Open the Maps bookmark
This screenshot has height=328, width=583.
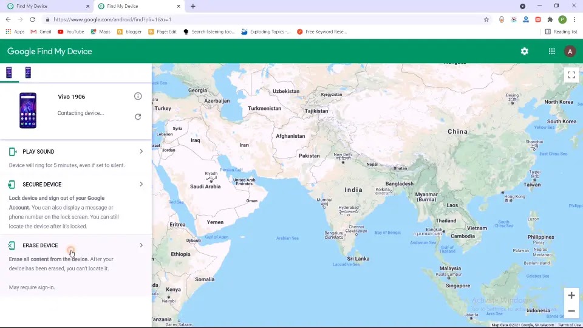100,32
